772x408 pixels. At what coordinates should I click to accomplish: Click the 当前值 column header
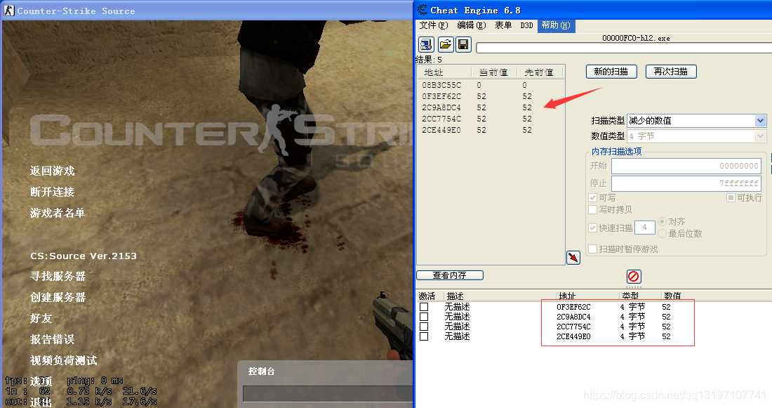(494, 72)
